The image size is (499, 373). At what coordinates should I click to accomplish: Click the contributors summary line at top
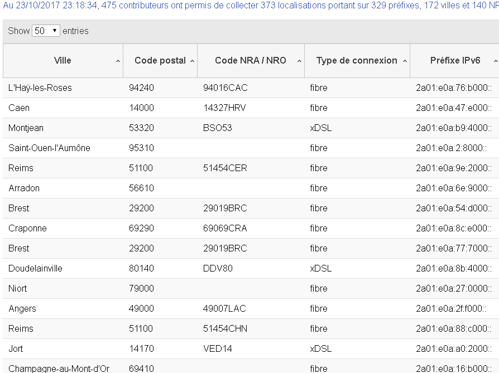(x=251, y=6)
